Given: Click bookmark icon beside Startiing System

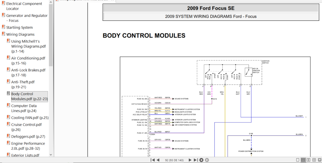Looking at the screenshot, I should [x=3, y=27].
